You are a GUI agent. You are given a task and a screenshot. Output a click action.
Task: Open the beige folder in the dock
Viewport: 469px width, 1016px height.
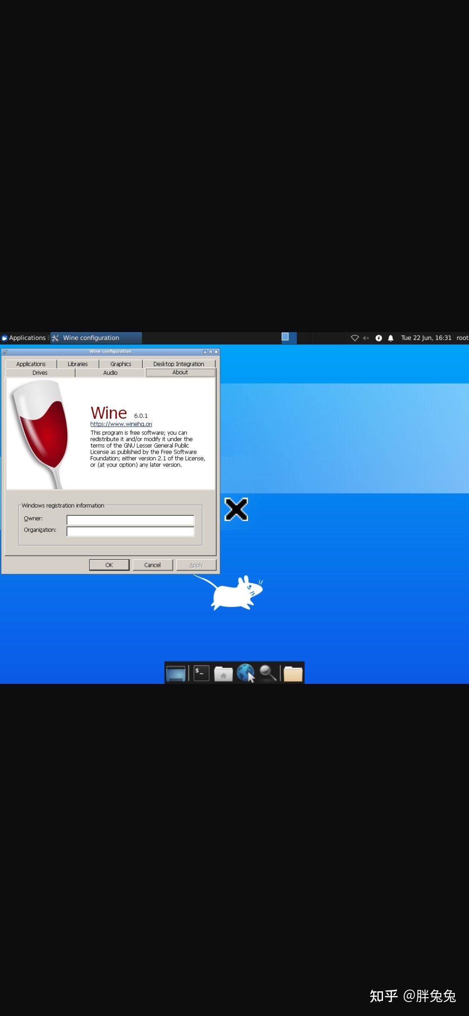[x=293, y=674]
